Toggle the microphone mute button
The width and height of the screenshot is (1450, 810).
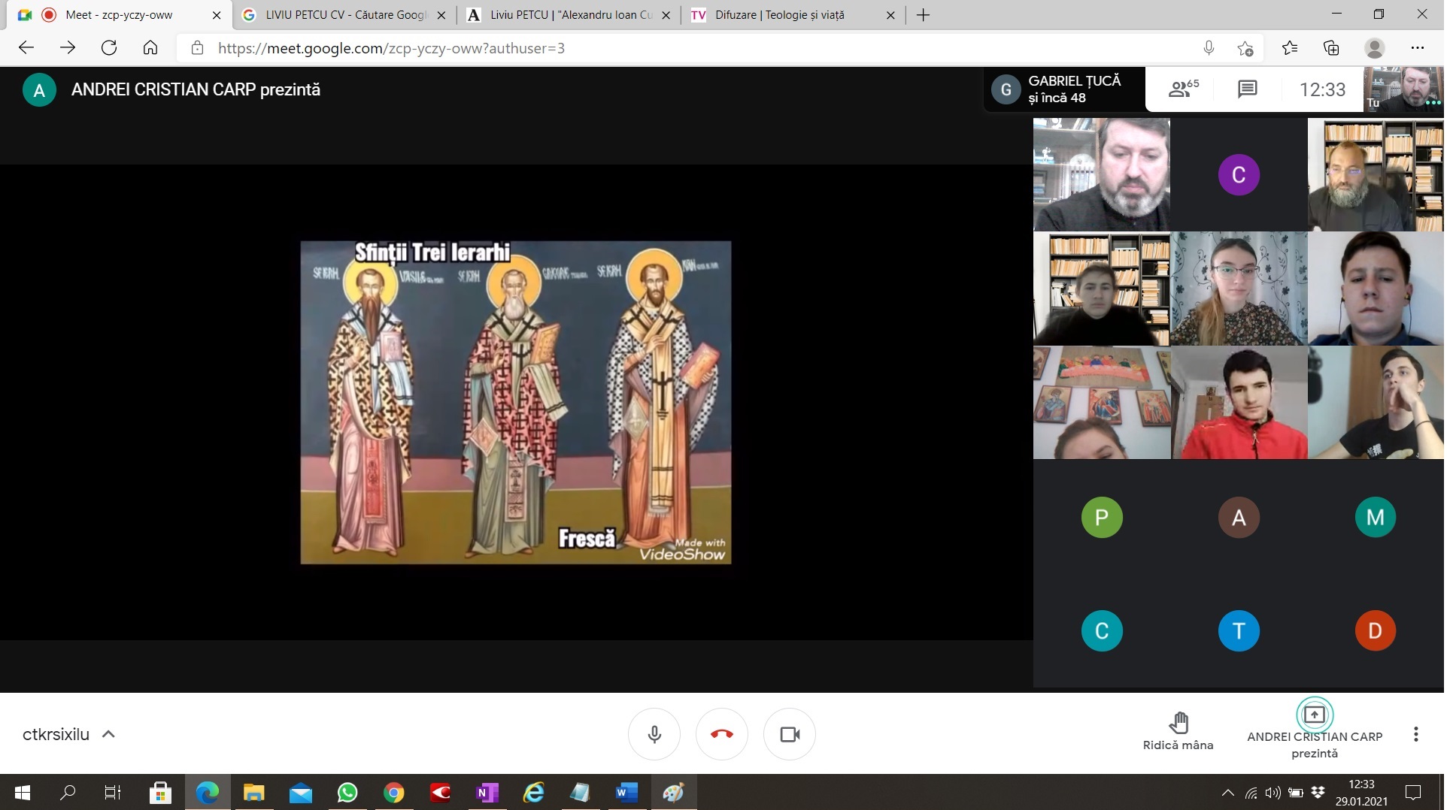click(654, 734)
